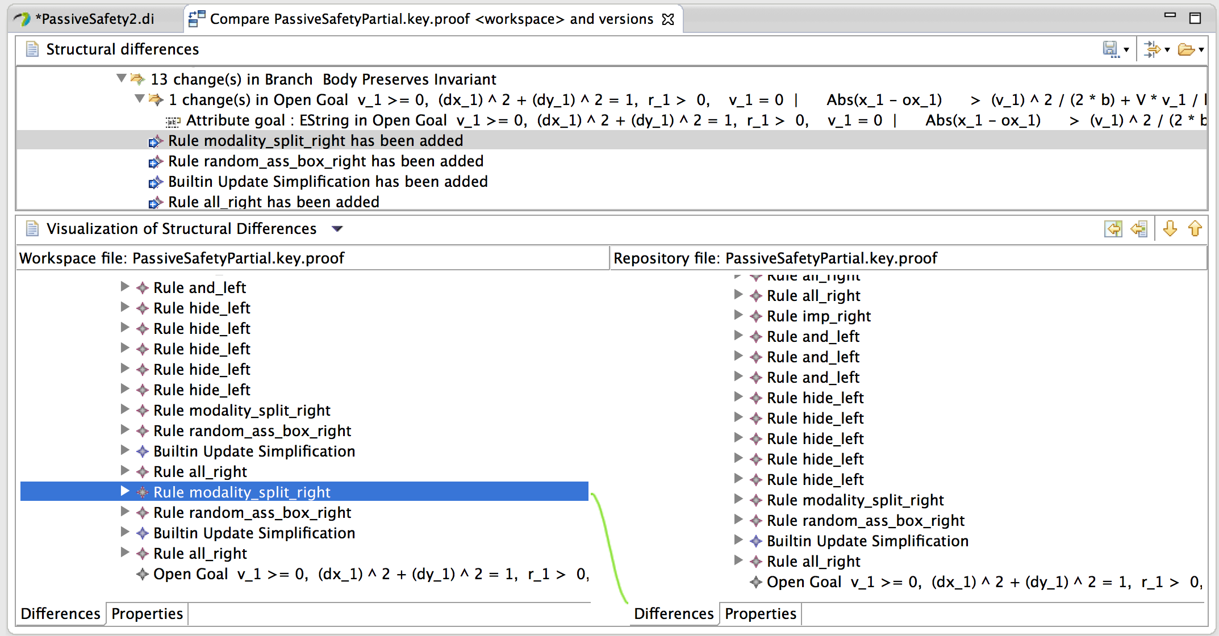This screenshot has width=1219, height=636.
Task: Click the open folder grouping icon
Action: tap(1185, 49)
